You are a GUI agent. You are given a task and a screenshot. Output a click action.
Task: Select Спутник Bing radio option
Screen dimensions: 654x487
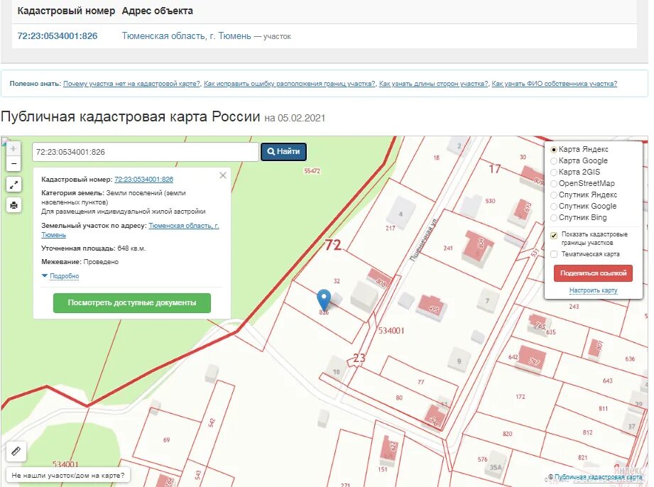[x=554, y=218]
